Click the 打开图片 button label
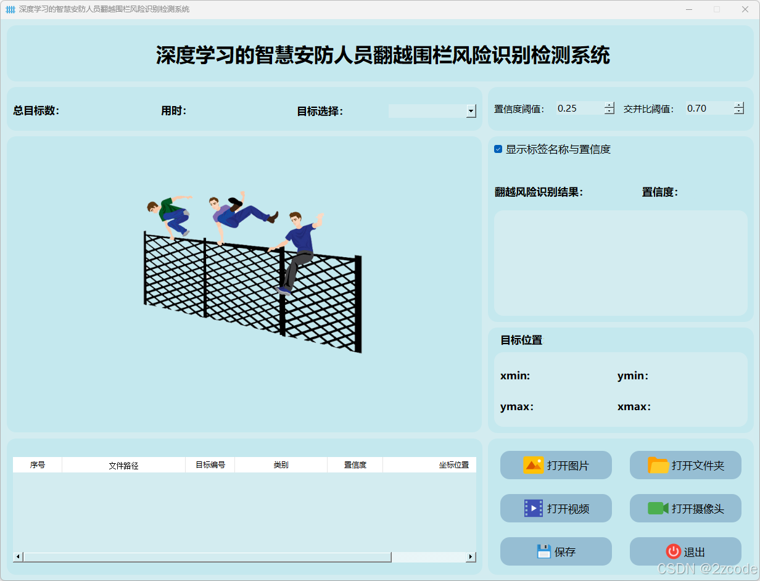This screenshot has height=581, width=760. pyautogui.click(x=568, y=466)
